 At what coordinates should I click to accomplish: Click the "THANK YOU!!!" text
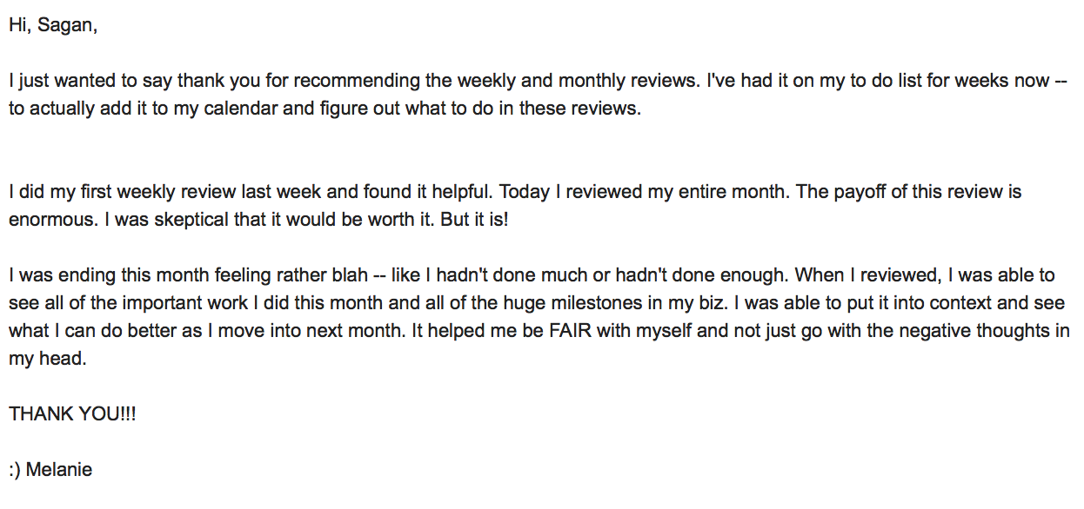tap(73, 414)
